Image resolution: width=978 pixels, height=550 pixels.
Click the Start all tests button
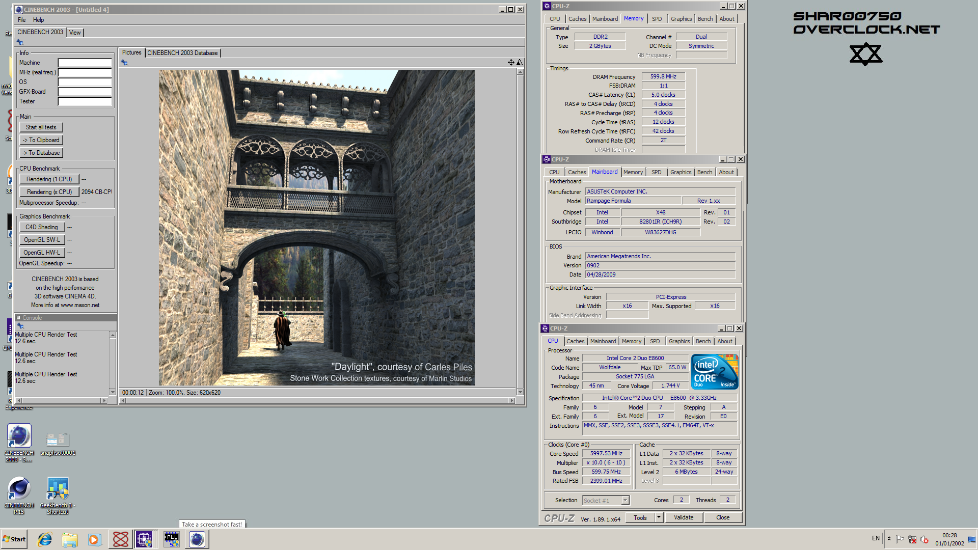pos(41,127)
